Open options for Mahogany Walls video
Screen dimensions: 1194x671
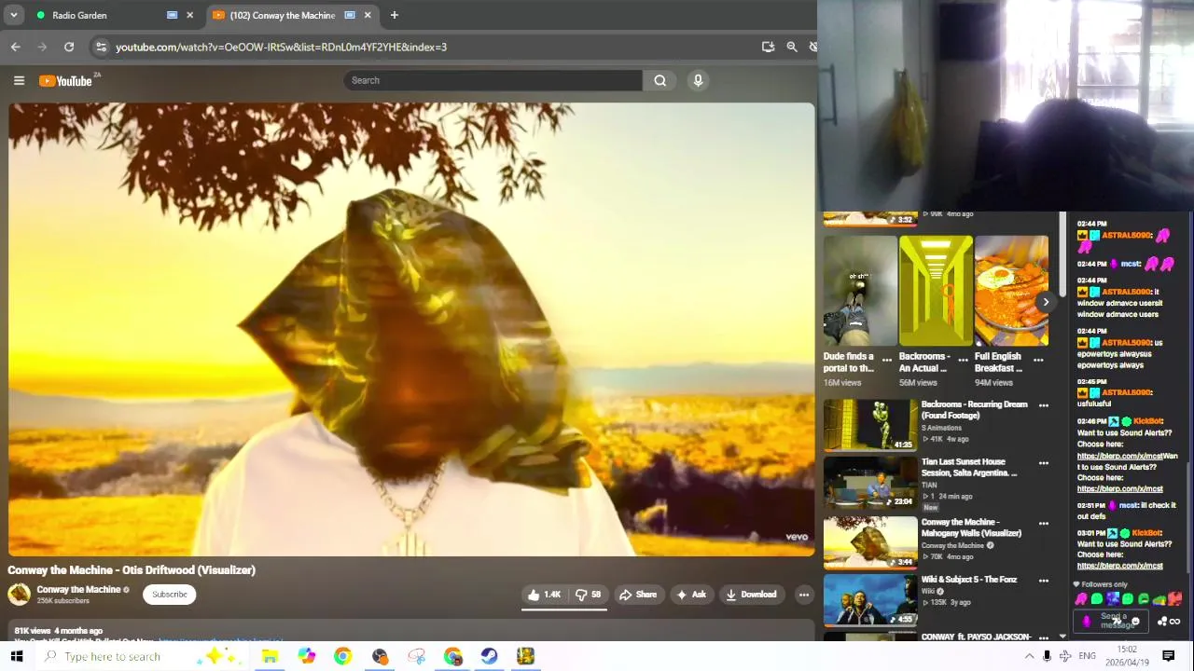click(1044, 522)
